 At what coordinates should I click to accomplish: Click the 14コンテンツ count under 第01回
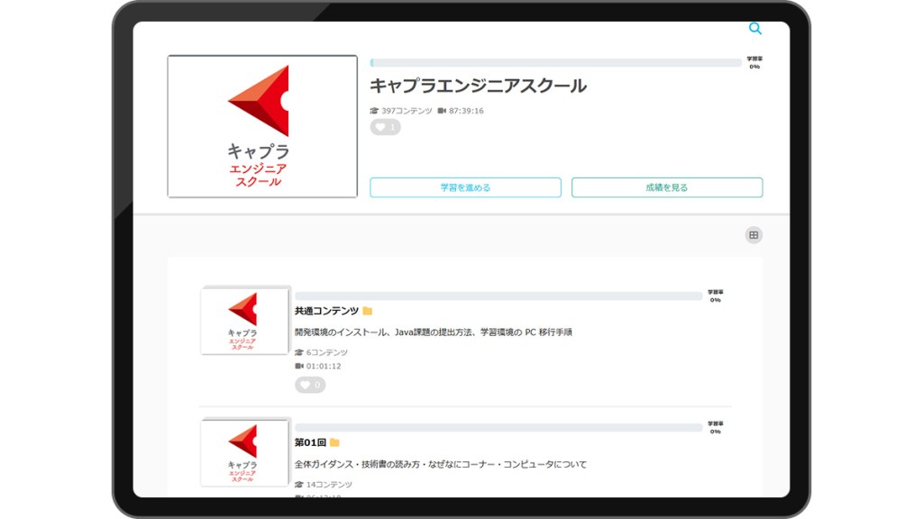coord(328,485)
